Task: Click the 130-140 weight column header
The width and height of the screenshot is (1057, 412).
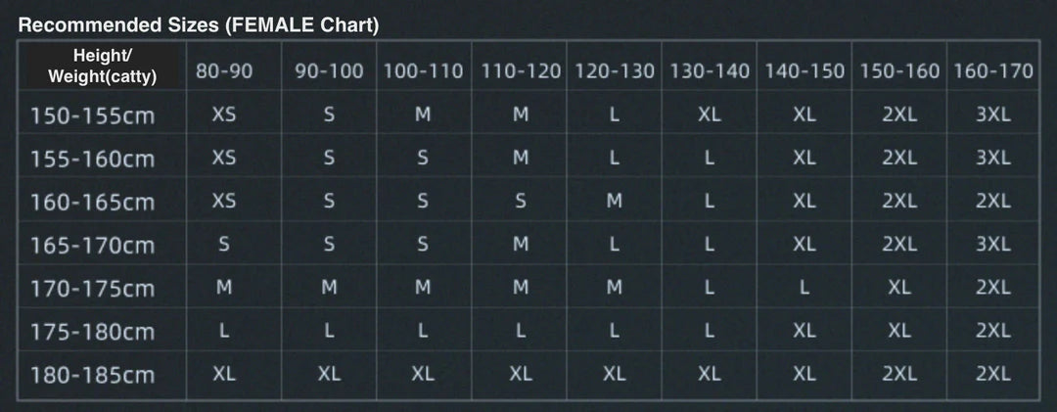Action: point(710,71)
